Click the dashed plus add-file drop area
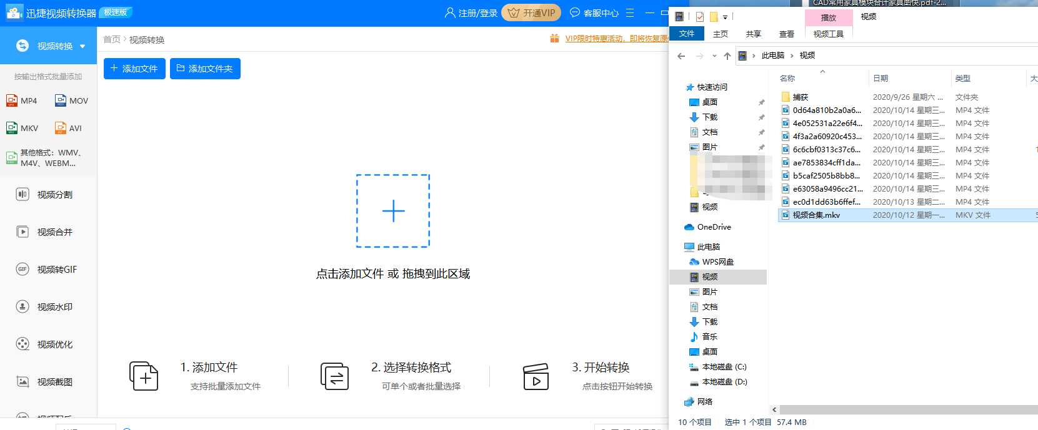This screenshot has width=1038, height=430. 393,211
